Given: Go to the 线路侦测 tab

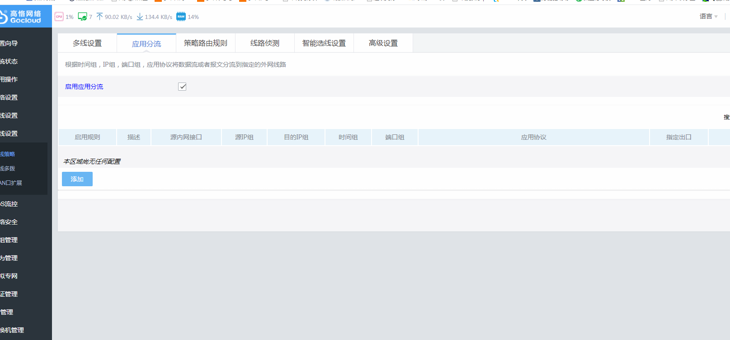Looking at the screenshot, I should [x=265, y=43].
